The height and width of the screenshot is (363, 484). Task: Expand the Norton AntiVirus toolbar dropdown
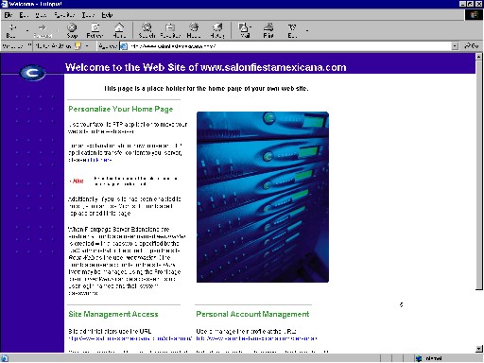pos(87,46)
